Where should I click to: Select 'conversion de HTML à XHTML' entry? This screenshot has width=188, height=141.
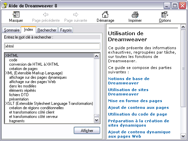click(x=34, y=64)
